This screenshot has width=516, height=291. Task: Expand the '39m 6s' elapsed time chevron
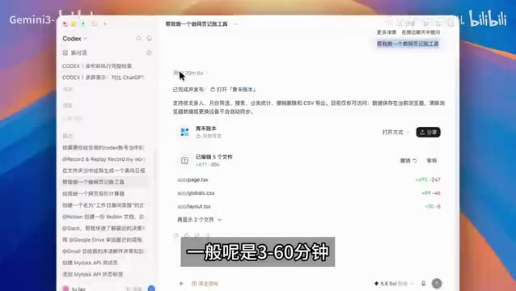207,73
